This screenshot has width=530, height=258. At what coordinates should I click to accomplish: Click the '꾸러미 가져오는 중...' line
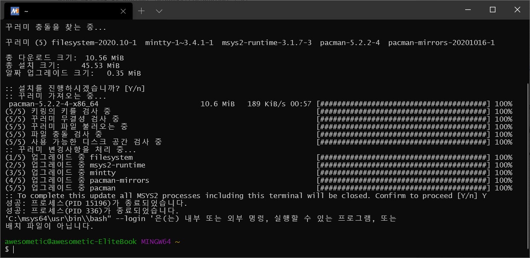click(56, 96)
